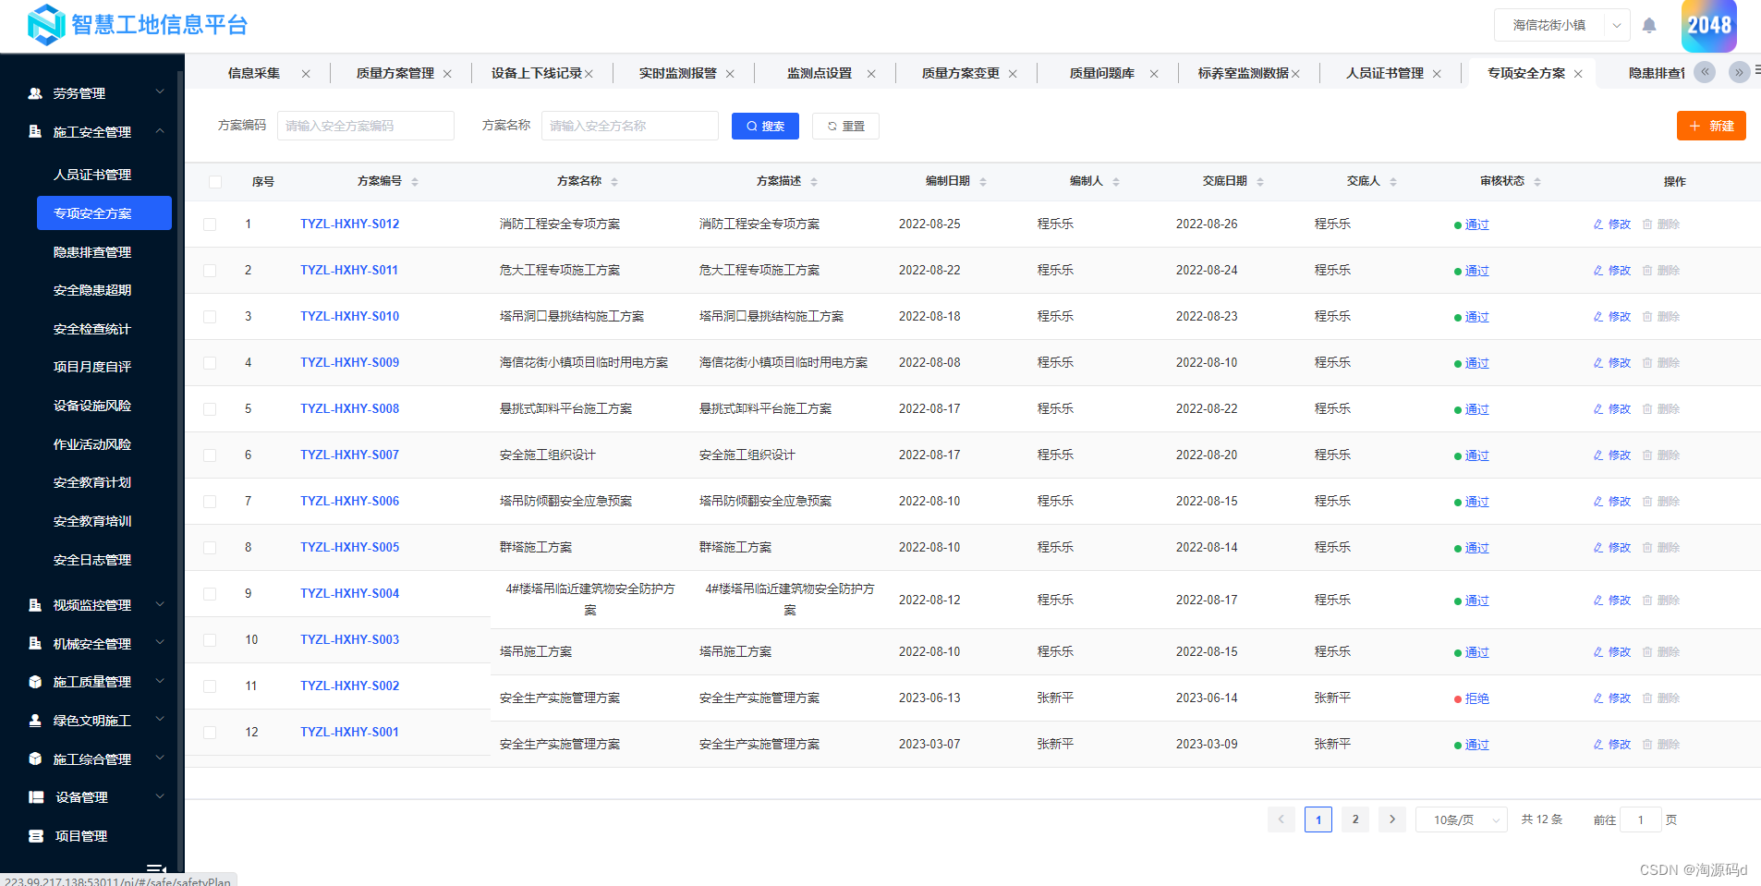Click the next page arrow
The width and height of the screenshot is (1761, 886).
pyautogui.click(x=1392, y=819)
